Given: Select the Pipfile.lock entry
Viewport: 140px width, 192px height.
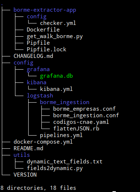Looking at the screenshot, I should click(47, 49).
